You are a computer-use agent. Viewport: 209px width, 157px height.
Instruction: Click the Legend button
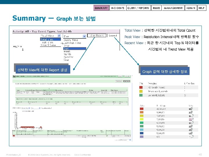click(113, 35)
